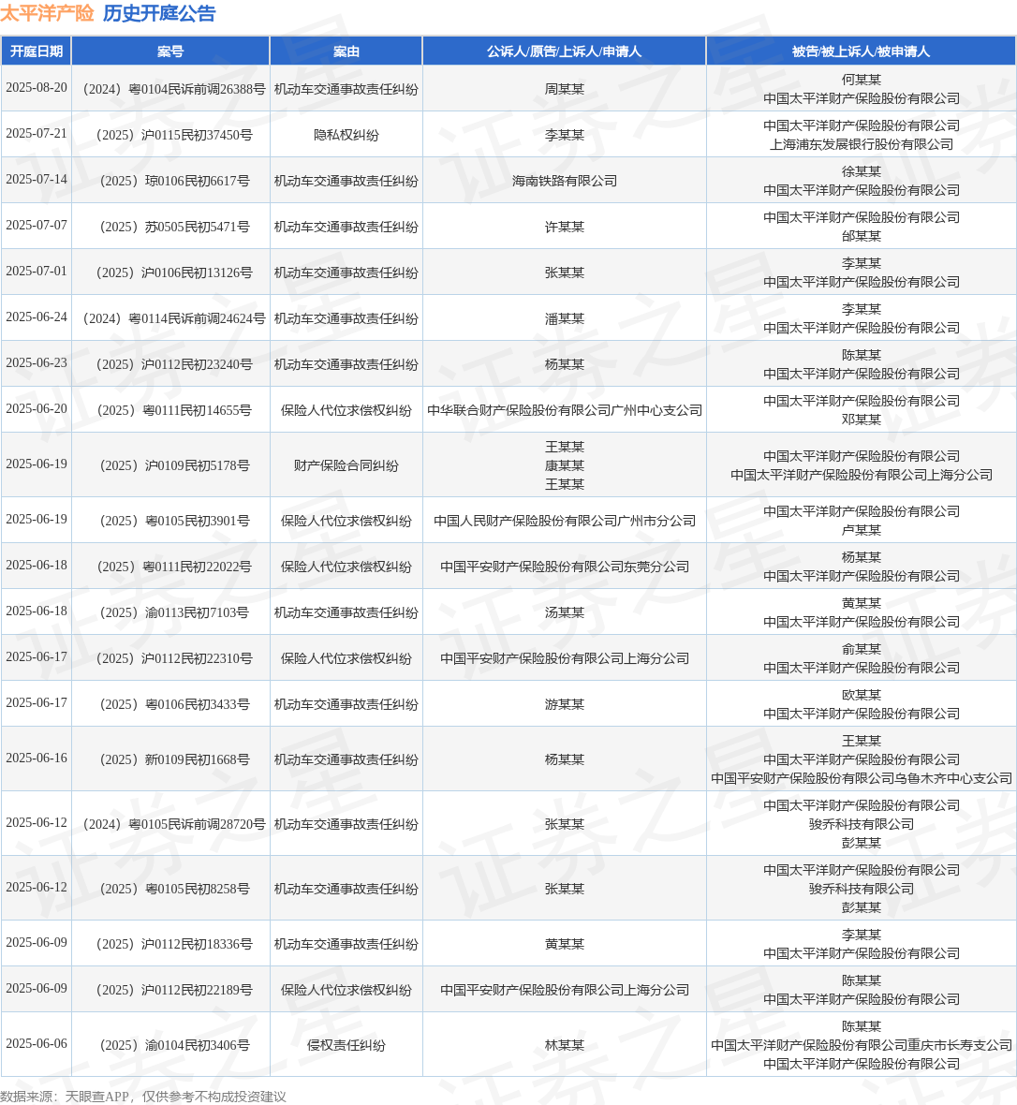Click case number (2025)粤0105民初3901号

click(174, 521)
